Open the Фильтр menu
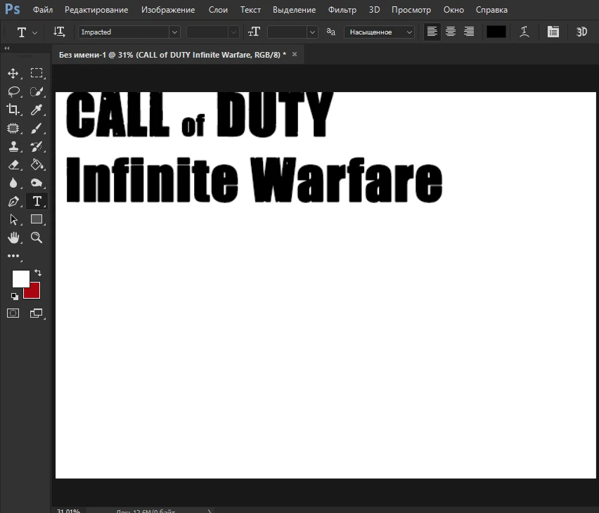 click(x=342, y=10)
